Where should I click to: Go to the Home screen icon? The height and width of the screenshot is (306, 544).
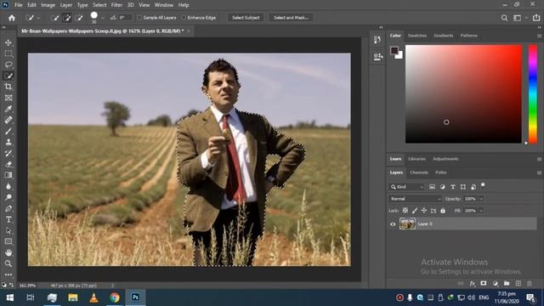[12, 18]
